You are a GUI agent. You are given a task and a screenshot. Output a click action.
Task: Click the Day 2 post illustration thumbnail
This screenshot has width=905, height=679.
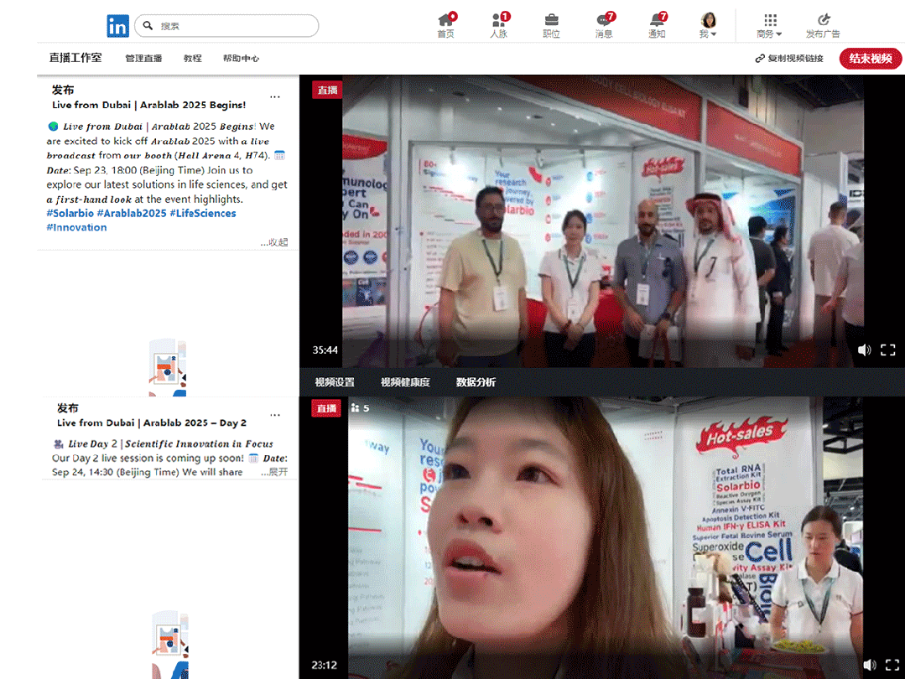click(169, 645)
